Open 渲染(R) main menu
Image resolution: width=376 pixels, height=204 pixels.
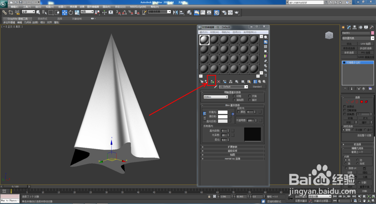(106, 7)
